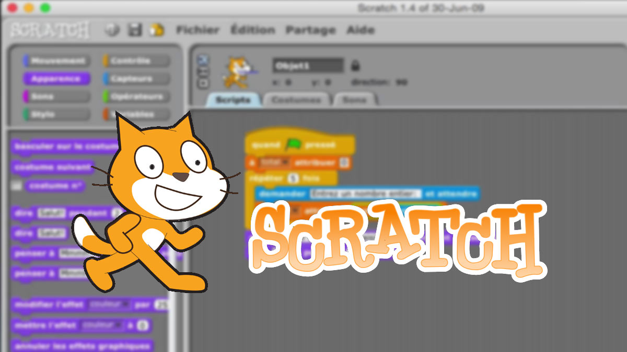Click the 0 field in mettre l'effet block
This screenshot has height=352, width=627.
coord(143,326)
